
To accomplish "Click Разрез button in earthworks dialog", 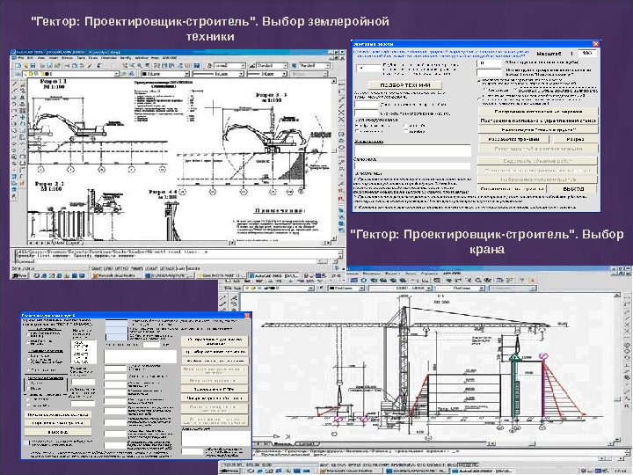I will tap(575, 139).
